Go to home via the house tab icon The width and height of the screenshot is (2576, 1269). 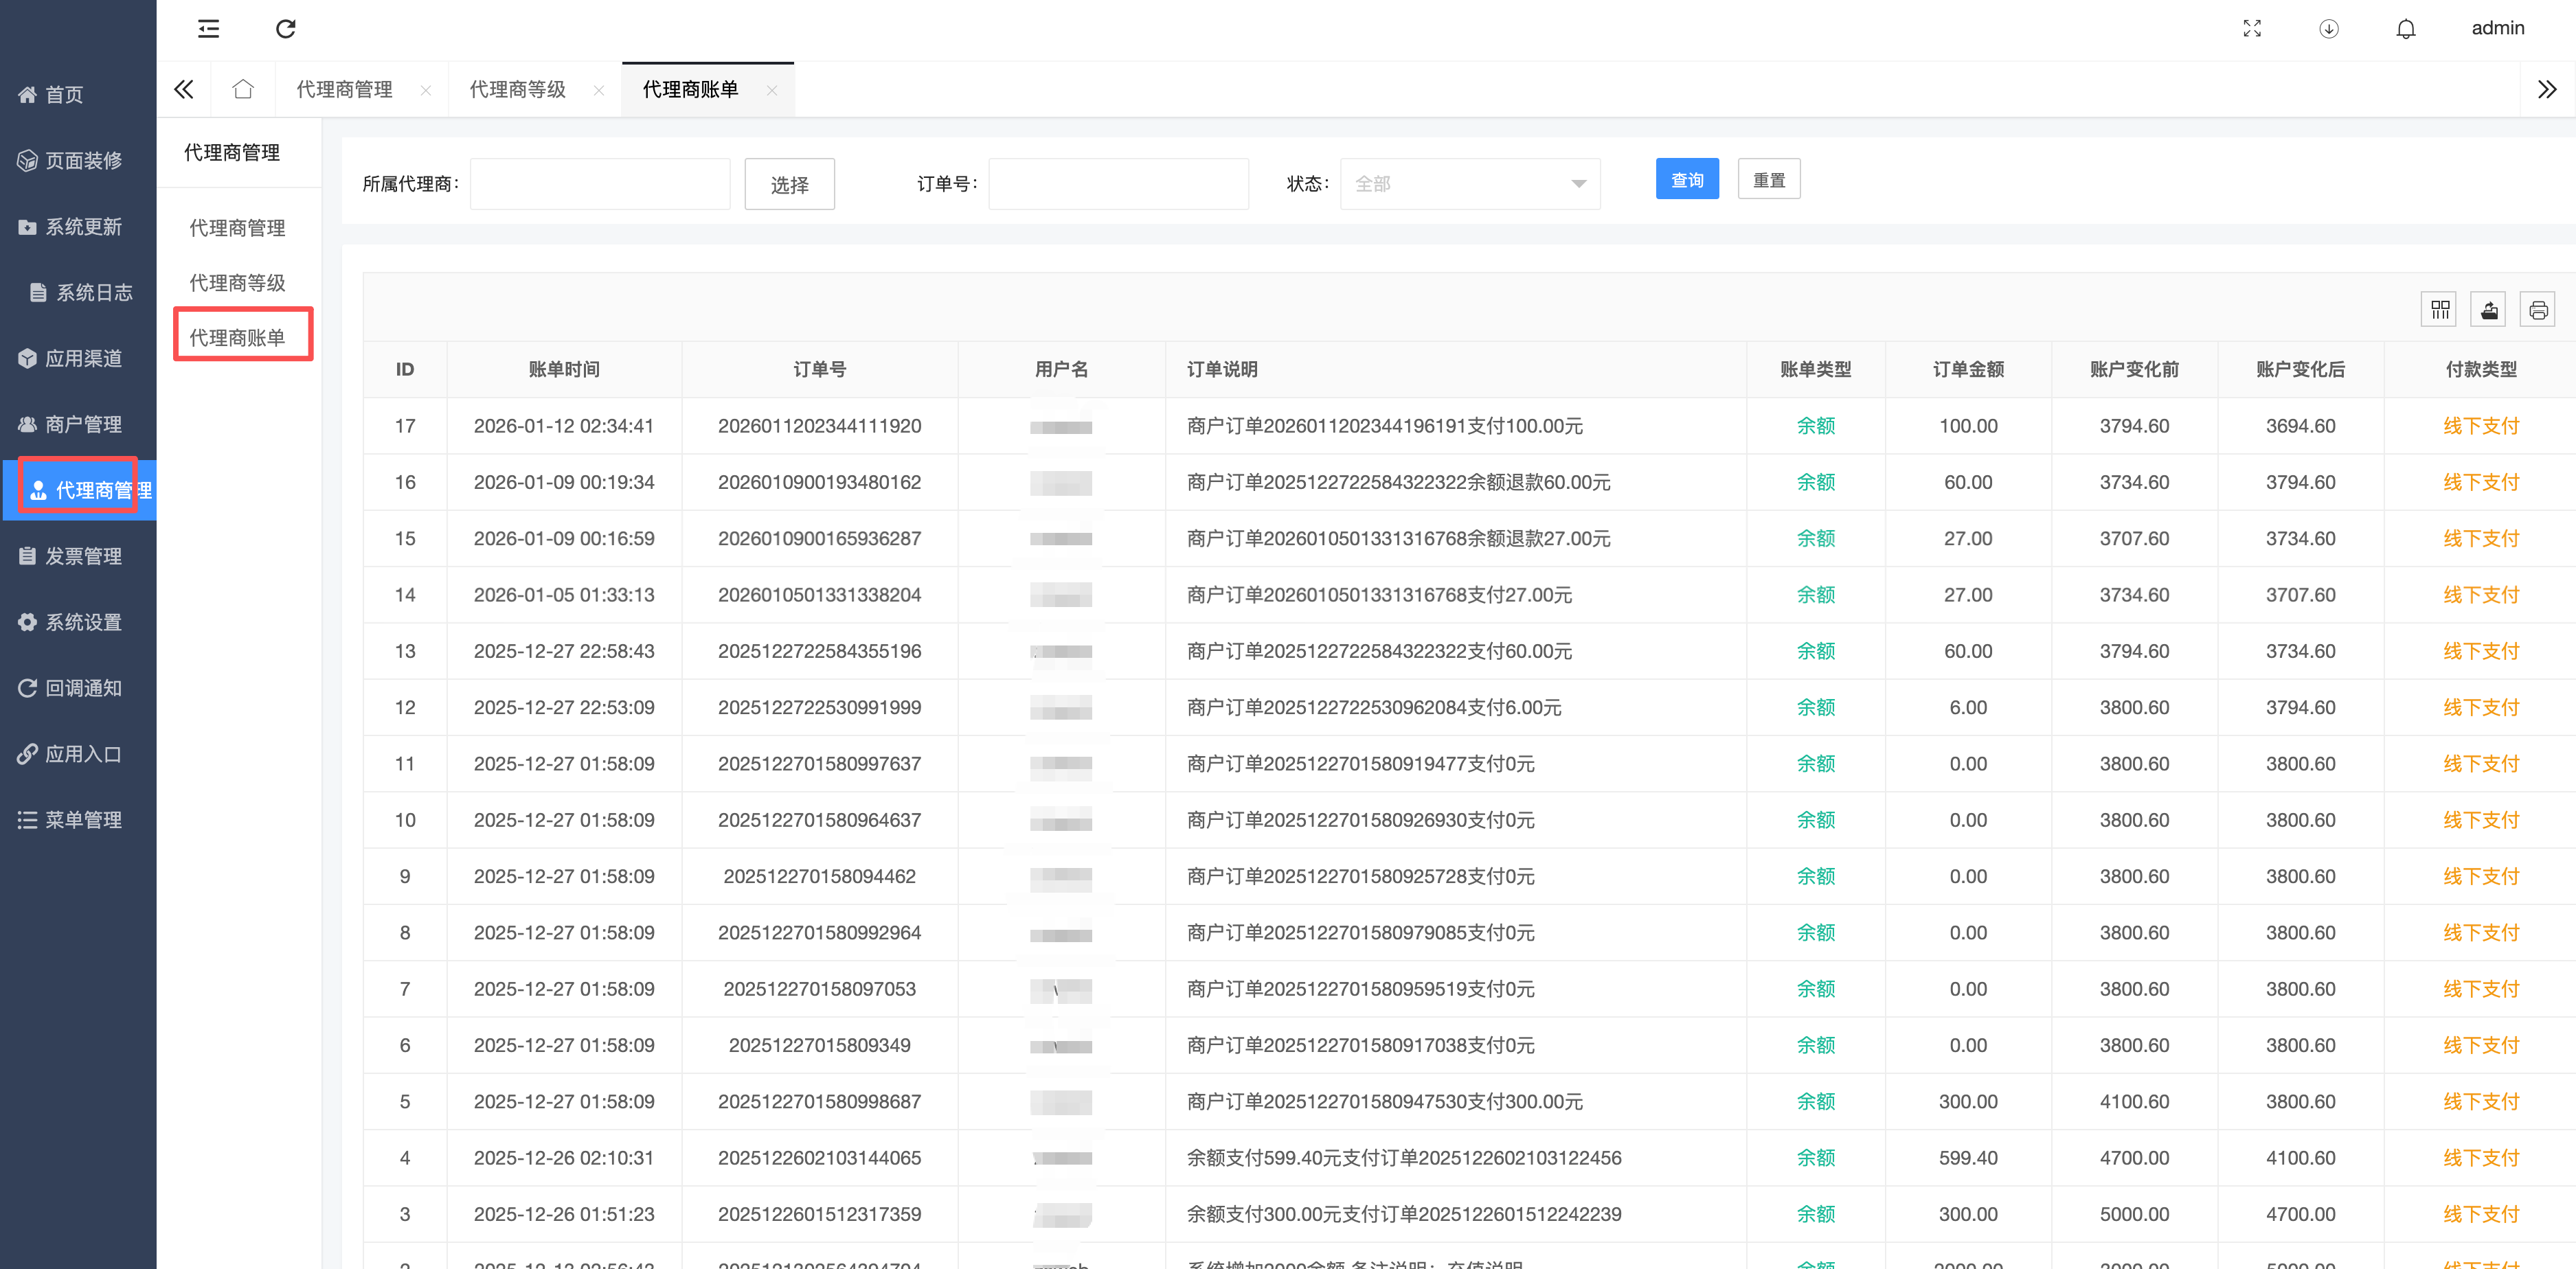pos(243,90)
